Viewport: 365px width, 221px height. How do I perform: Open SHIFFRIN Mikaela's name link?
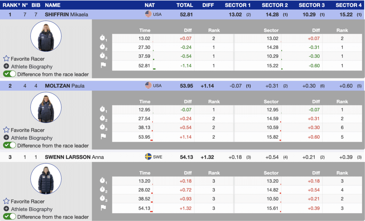click(x=67, y=15)
